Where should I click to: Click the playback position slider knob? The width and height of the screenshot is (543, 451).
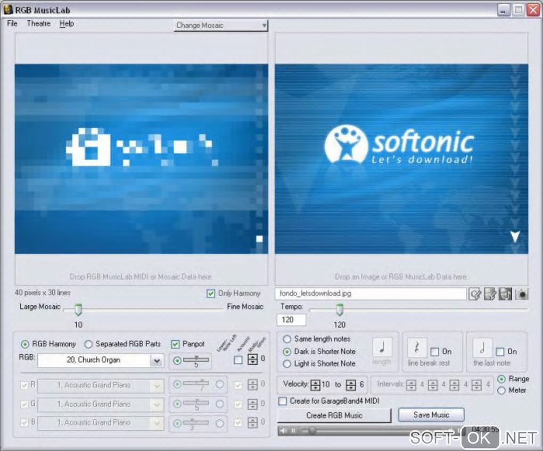[312, 431]
